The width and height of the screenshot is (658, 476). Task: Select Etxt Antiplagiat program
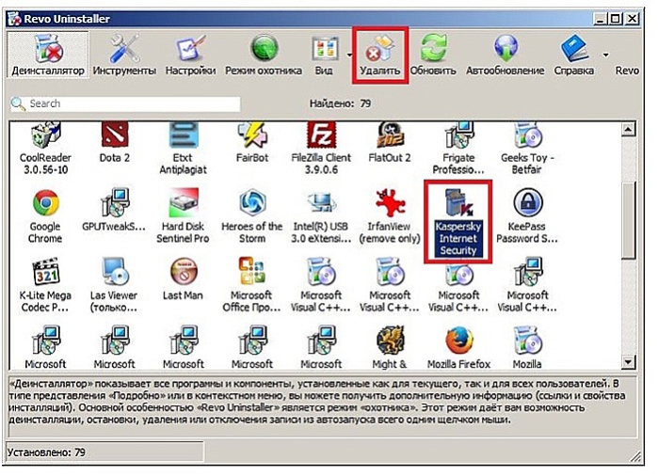[x=183, y=148]
